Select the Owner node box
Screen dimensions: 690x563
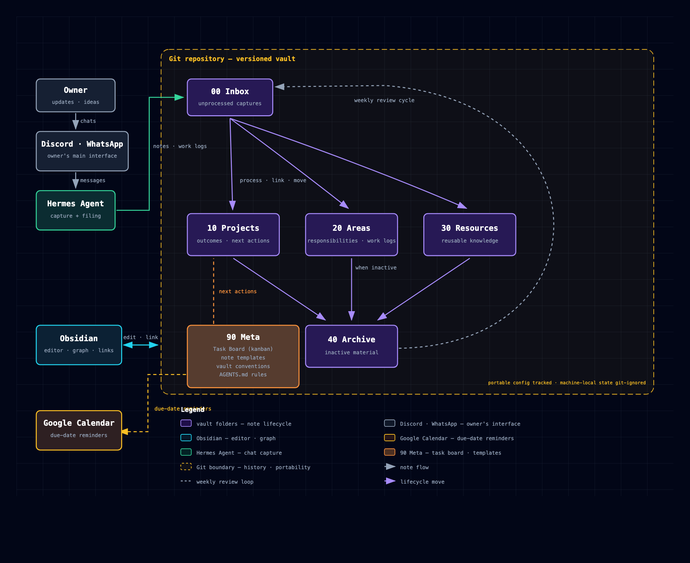click(76, 95)
